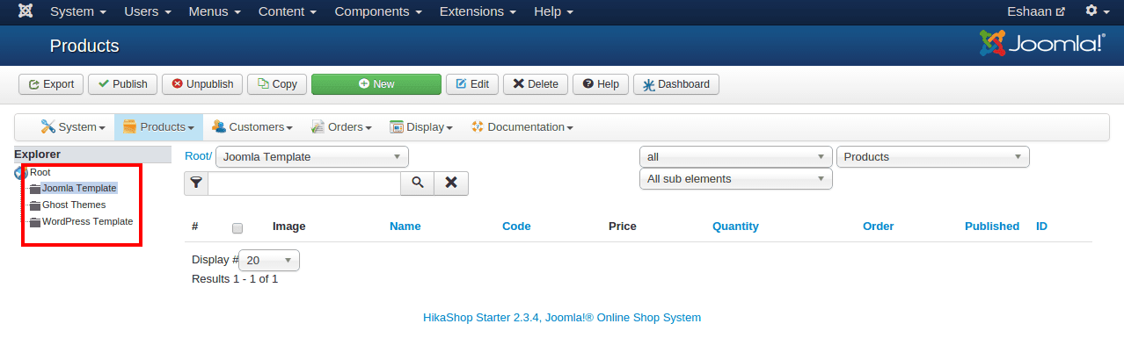Select WordPress Template in Explorer tree
The image size is (1124, 338).
[88, 221]
